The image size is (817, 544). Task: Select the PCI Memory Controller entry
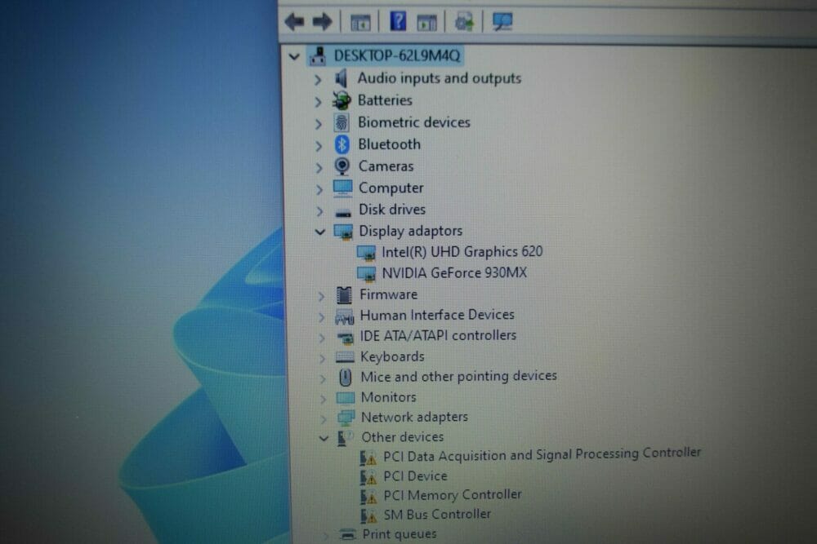453,495
